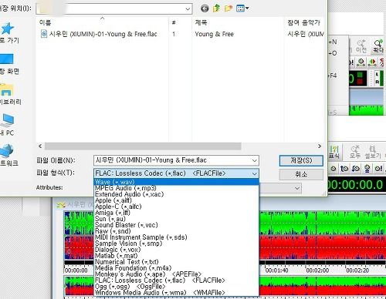386x299 pixels.
Task: Choose Matlab (*.mat) format
Action: tap(176, 256)
